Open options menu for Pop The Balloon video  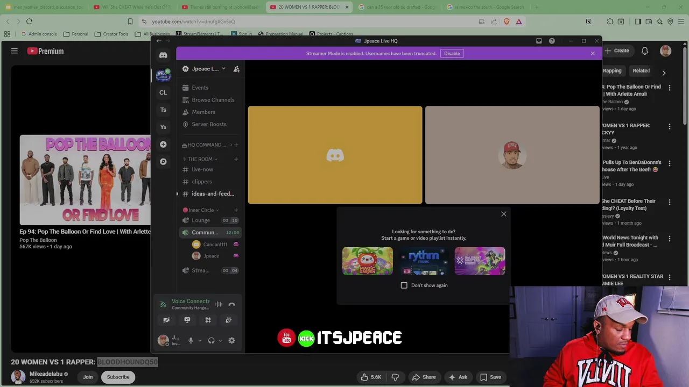[x=670, y=88]
